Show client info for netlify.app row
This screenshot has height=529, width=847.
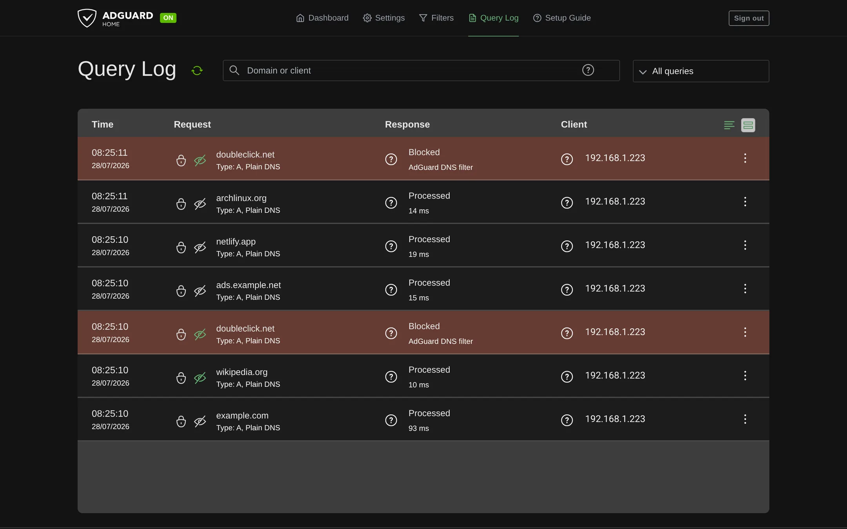(567, 246)
